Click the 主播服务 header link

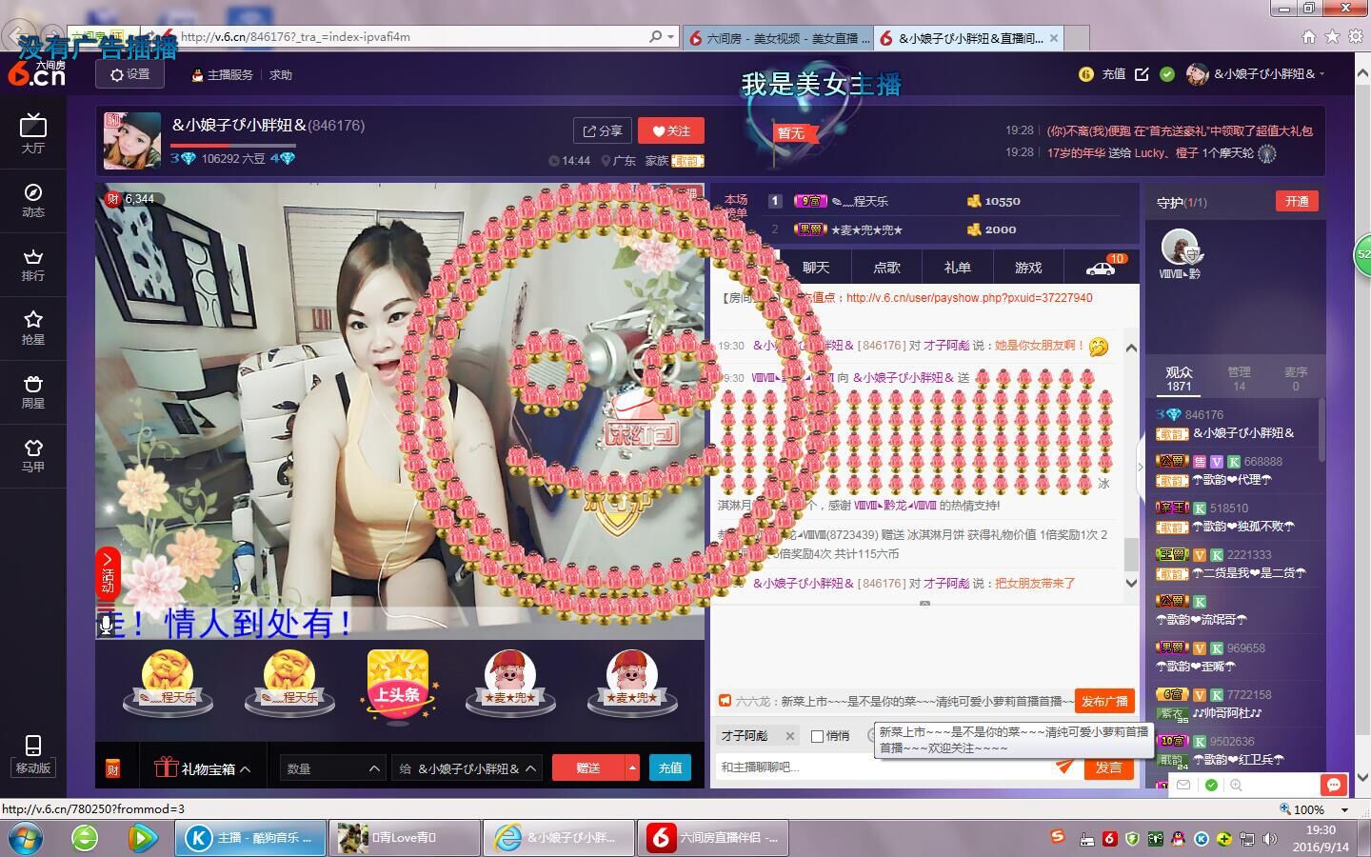(x=224, y=75)
